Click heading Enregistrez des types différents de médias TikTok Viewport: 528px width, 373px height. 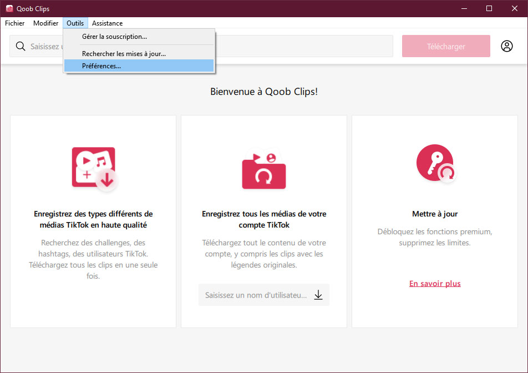coord(93,219)
